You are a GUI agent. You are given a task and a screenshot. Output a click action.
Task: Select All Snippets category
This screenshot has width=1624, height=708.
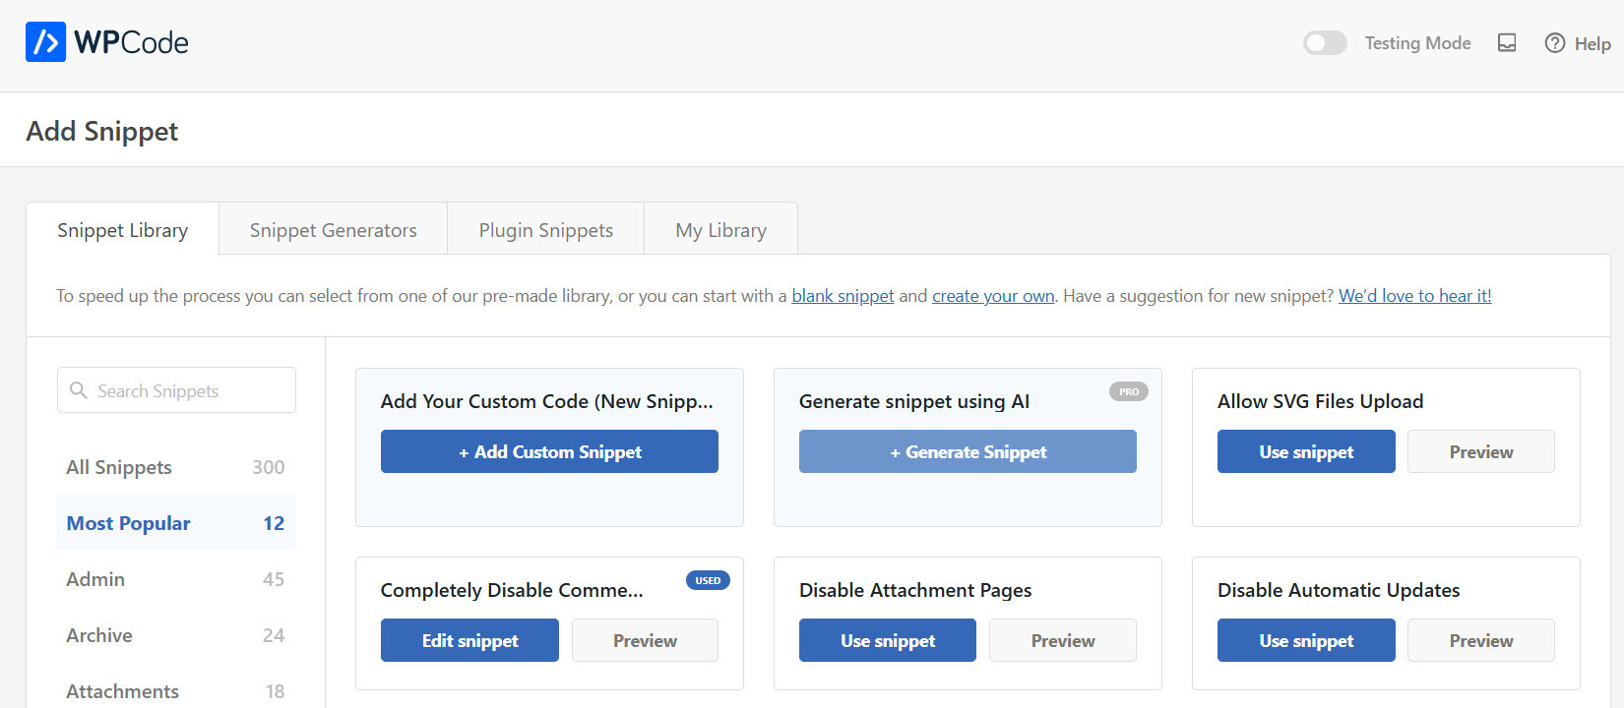[x=175, y=467]
